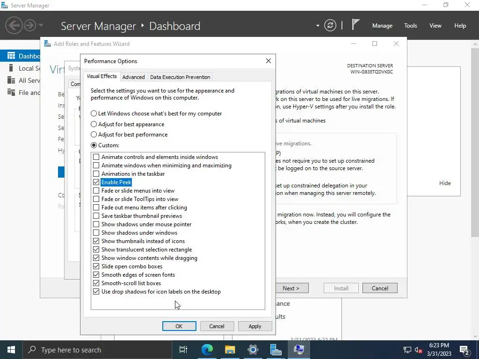Check 'Fade out menu items after clicking'
Viewport: 479px width, 359px height.
(x=96, y=207)
